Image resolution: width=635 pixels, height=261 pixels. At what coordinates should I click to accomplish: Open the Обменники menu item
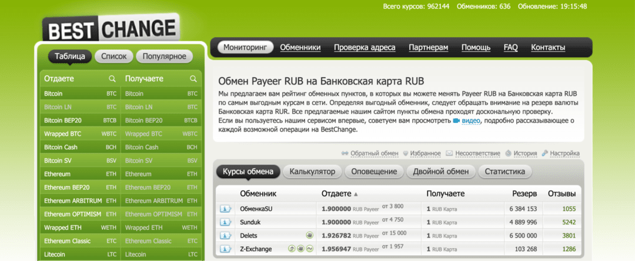tap(300, 48)
